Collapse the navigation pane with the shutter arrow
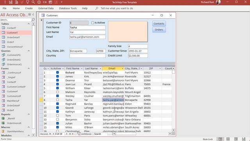 [x=33, y=14]
